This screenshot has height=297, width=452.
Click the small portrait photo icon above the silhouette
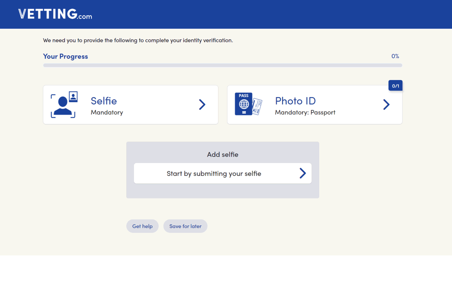[73, 97]
